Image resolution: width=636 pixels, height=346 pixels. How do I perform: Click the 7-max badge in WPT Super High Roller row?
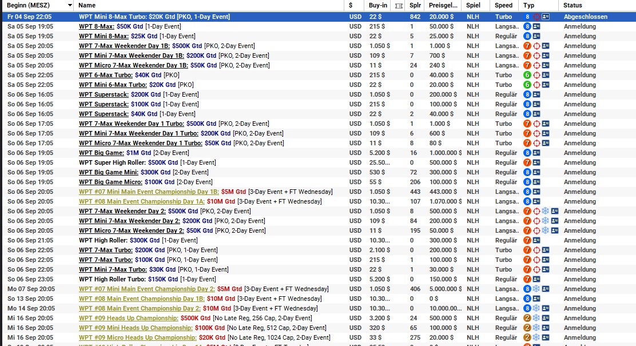point(527,162)
